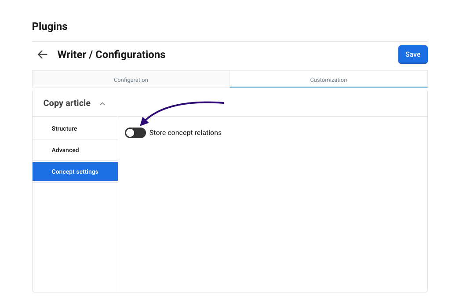This screenshot has width=470, height=303.
Task: Click empty space in the Copy article header bar
Action: [264, 103]
